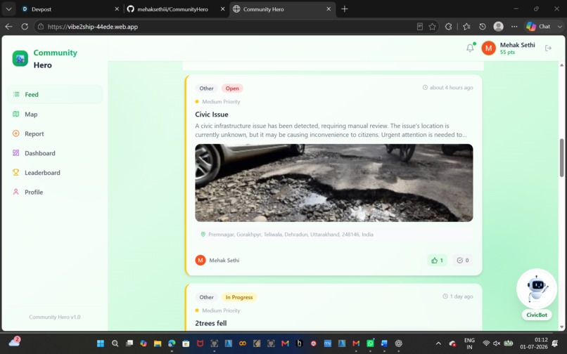Open the pothole image on Civic Issue
The image size is (567, 354).
[x=333, y=183]
